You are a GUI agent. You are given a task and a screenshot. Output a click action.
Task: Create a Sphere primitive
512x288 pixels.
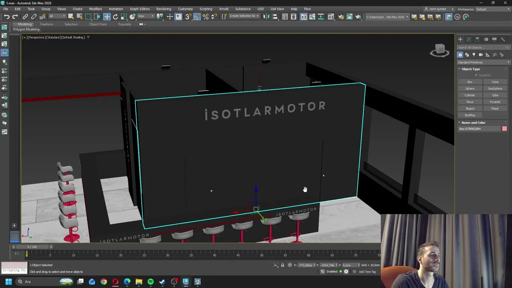pyautogui.click(x=470, y=89)
